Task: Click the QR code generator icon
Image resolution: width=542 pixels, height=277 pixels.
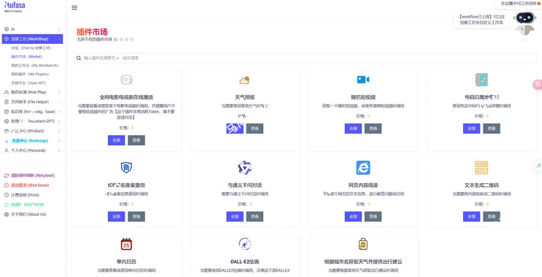Action: [482, 168]
